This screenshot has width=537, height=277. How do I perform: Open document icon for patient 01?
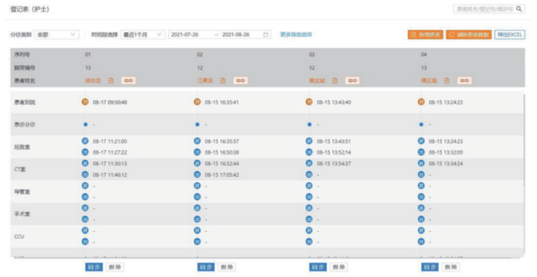click(x=111, y=80)
